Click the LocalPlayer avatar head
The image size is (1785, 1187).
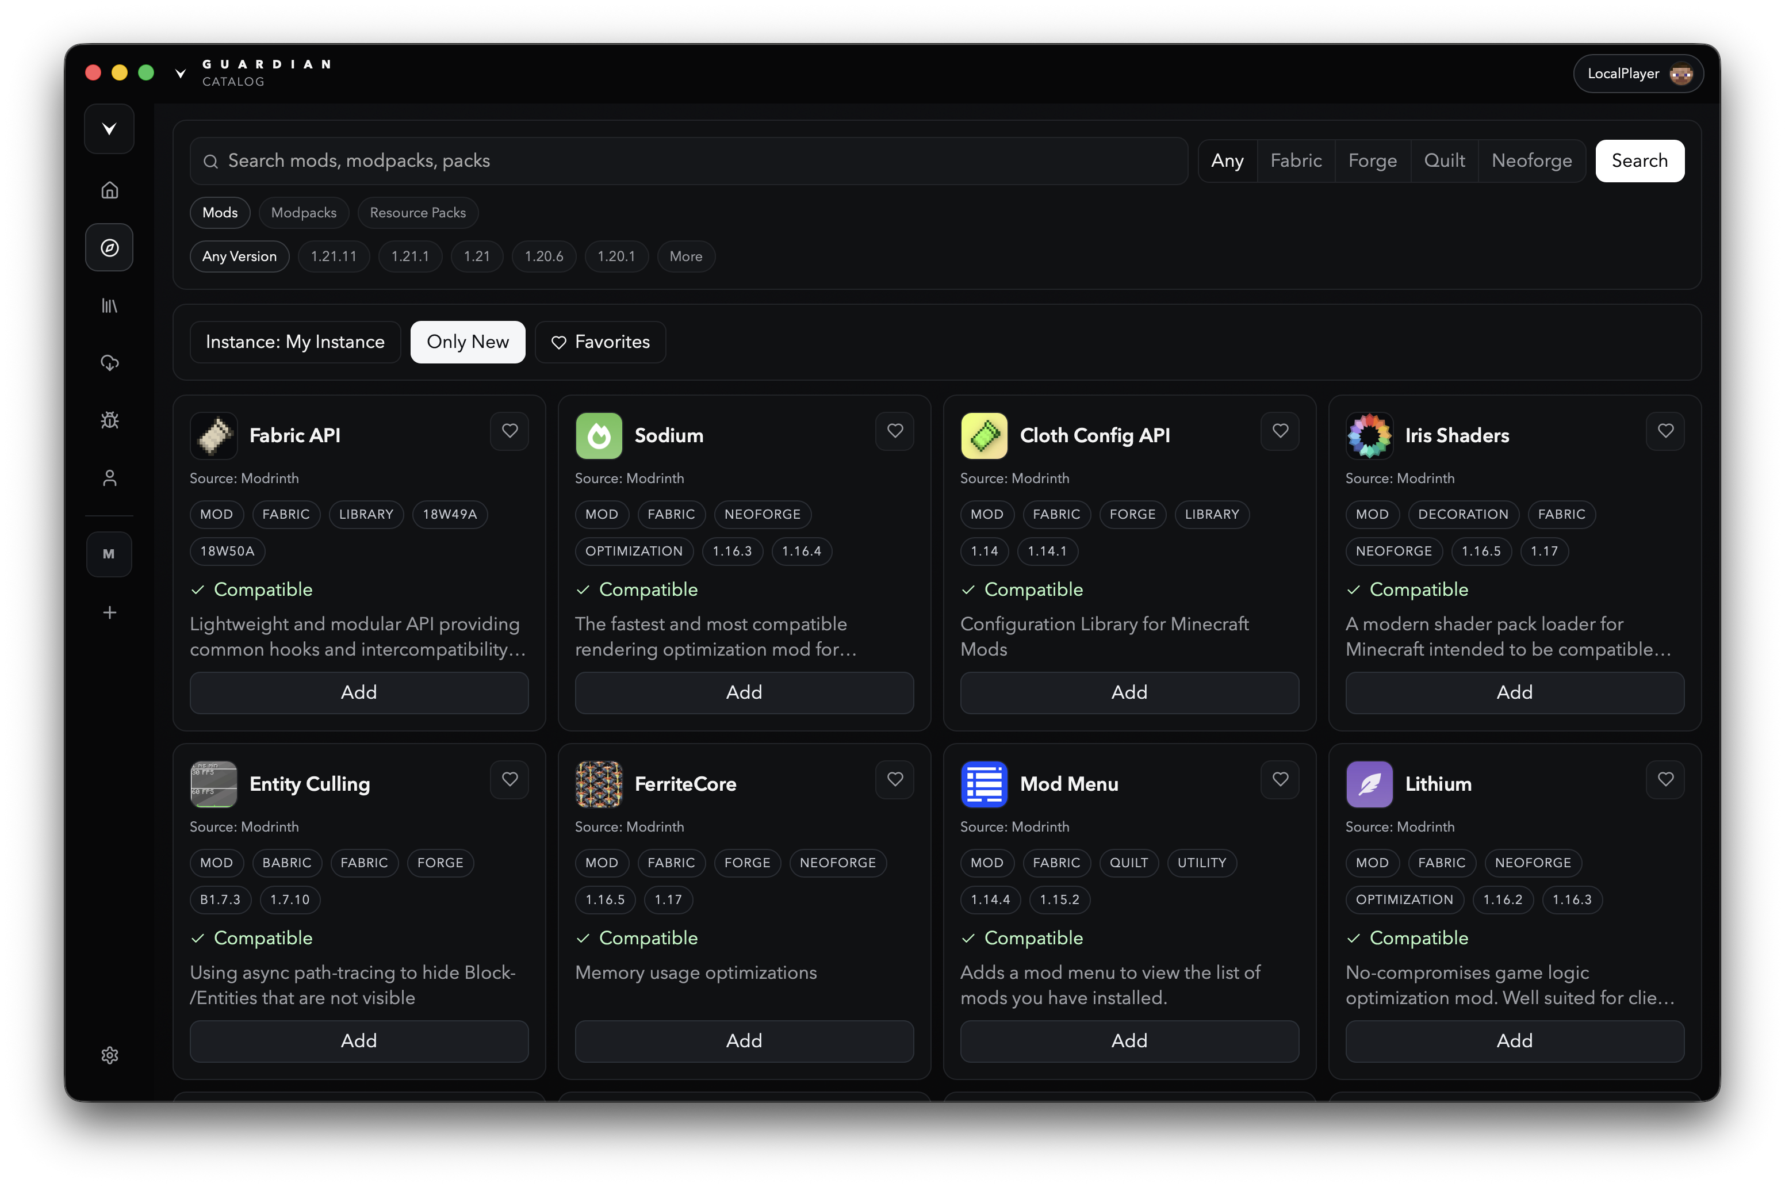pyautogui.click(x=1681, y=74)
